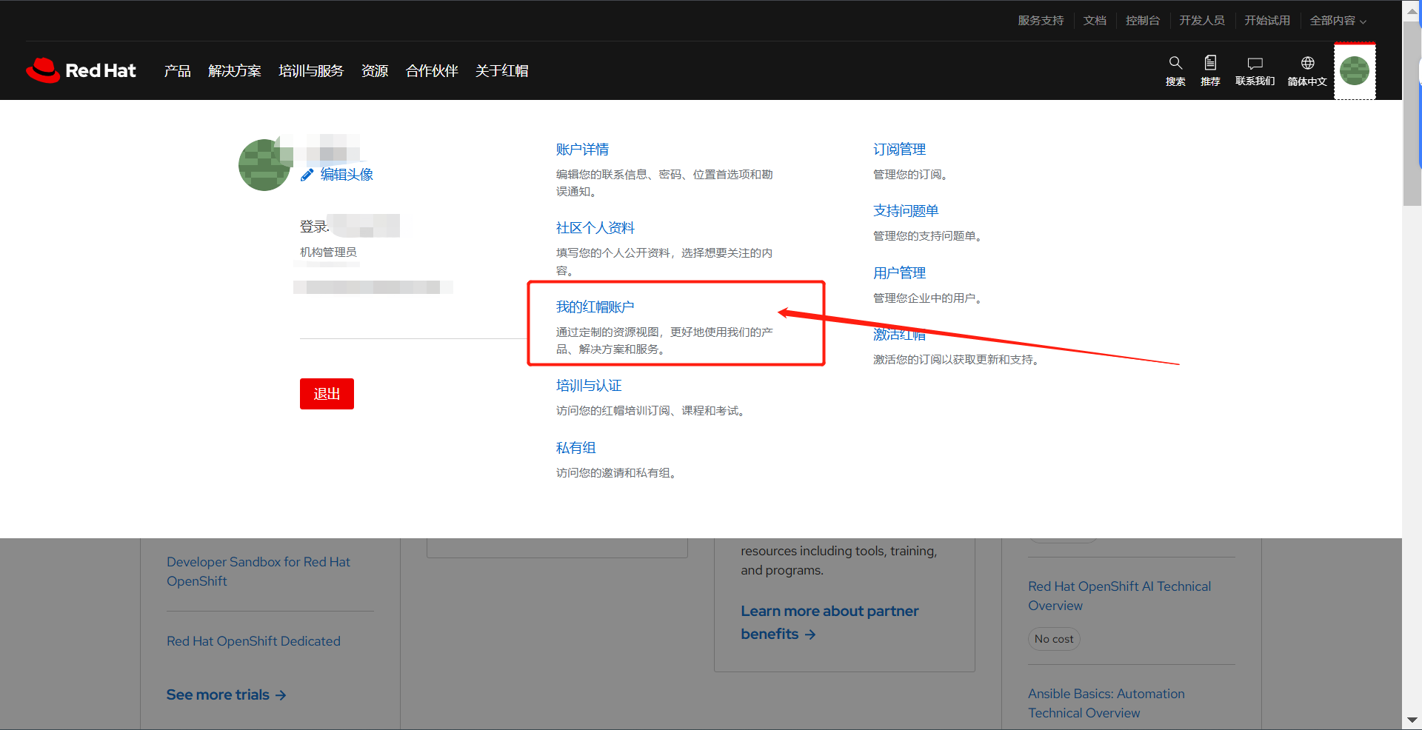Open the 合作伙伴 menu
This screenshot has height=730, width=1422.
pyautogui.click(x=432, y=70)
